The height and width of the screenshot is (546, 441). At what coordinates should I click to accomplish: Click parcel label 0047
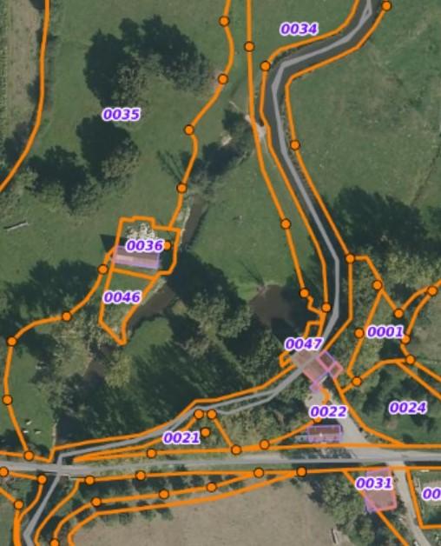[x=304, y=344]
